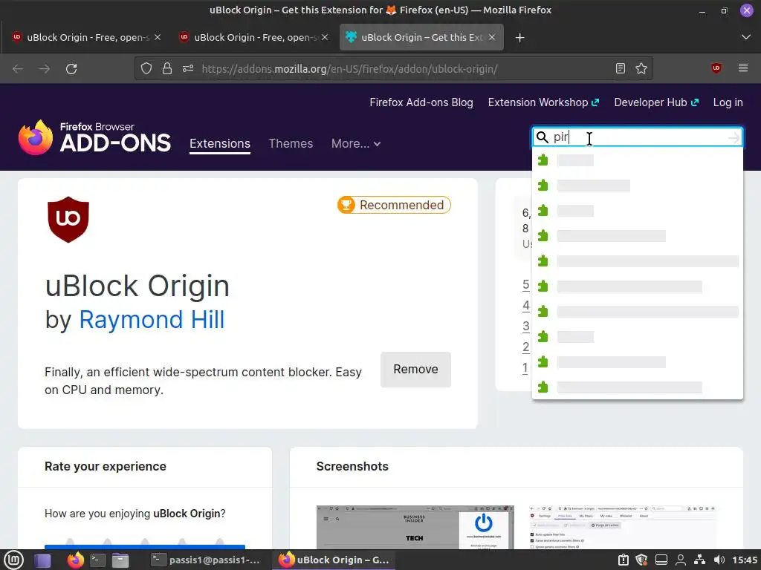Toggle reader view icon

coord(621,69)
